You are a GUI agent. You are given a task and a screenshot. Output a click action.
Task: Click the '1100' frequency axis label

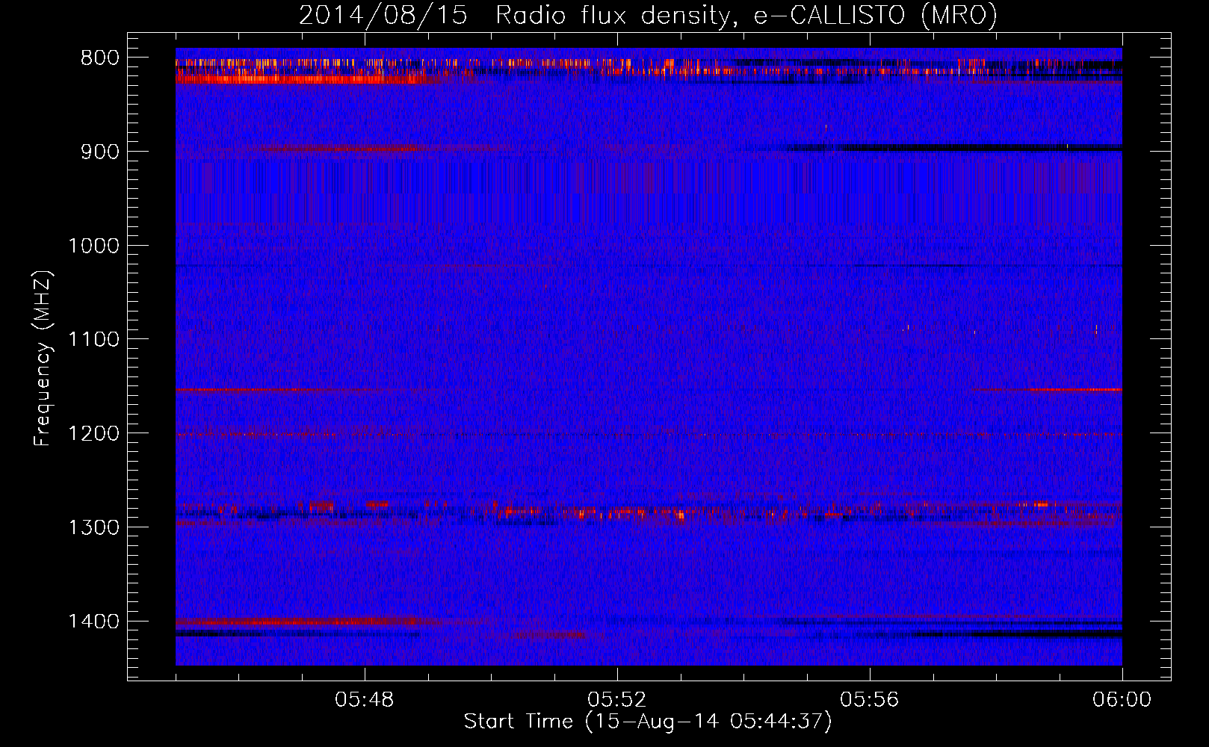[x=93, y=340]
